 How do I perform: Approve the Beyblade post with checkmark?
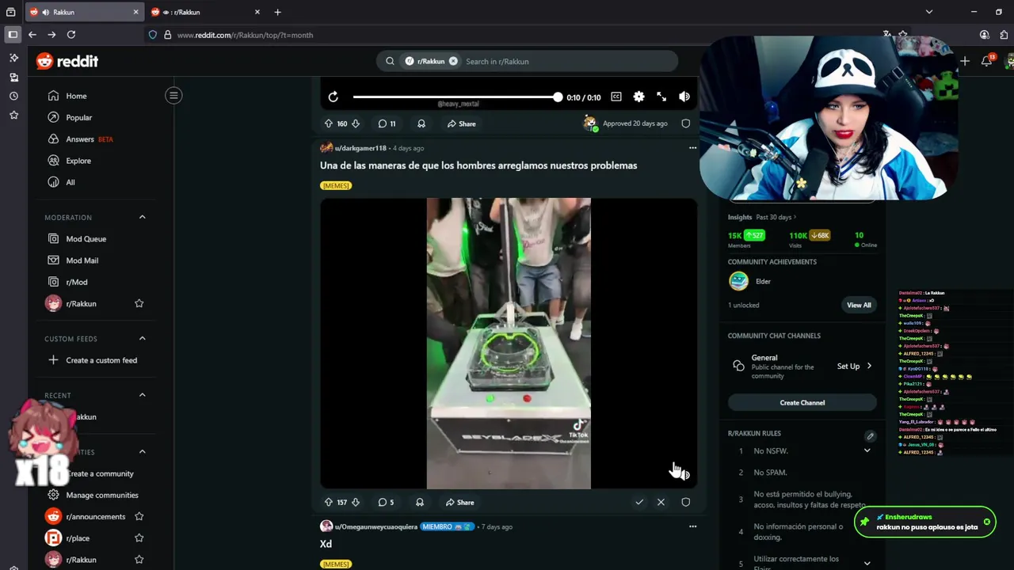[639, 502]
